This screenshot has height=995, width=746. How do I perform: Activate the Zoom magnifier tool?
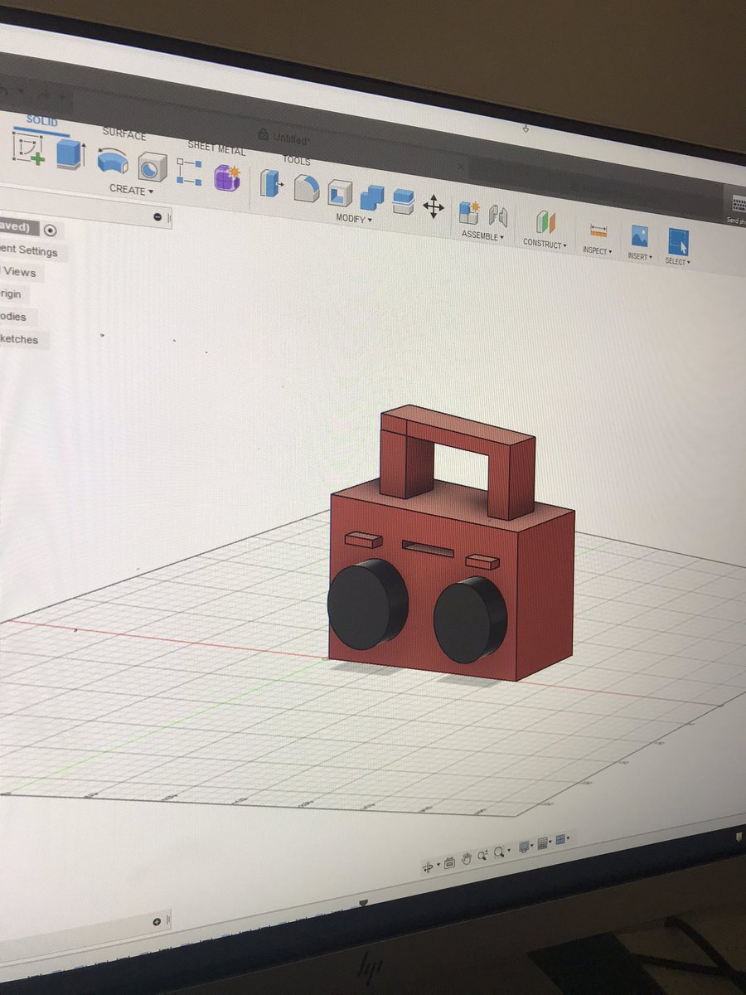(x=482, y=855)
